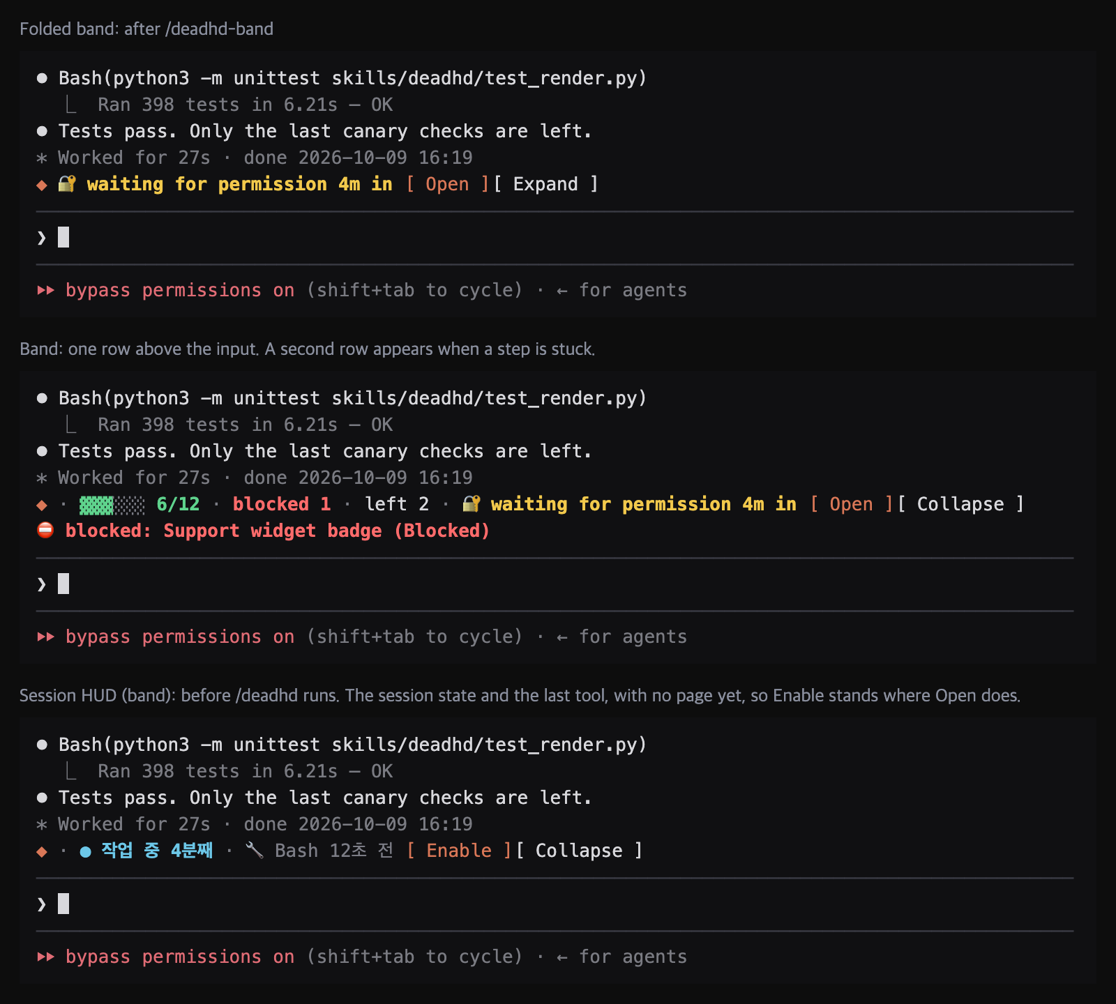Click the red no-entry blocked icon
1116x1004 pixels.
click(x=45, y=531)
